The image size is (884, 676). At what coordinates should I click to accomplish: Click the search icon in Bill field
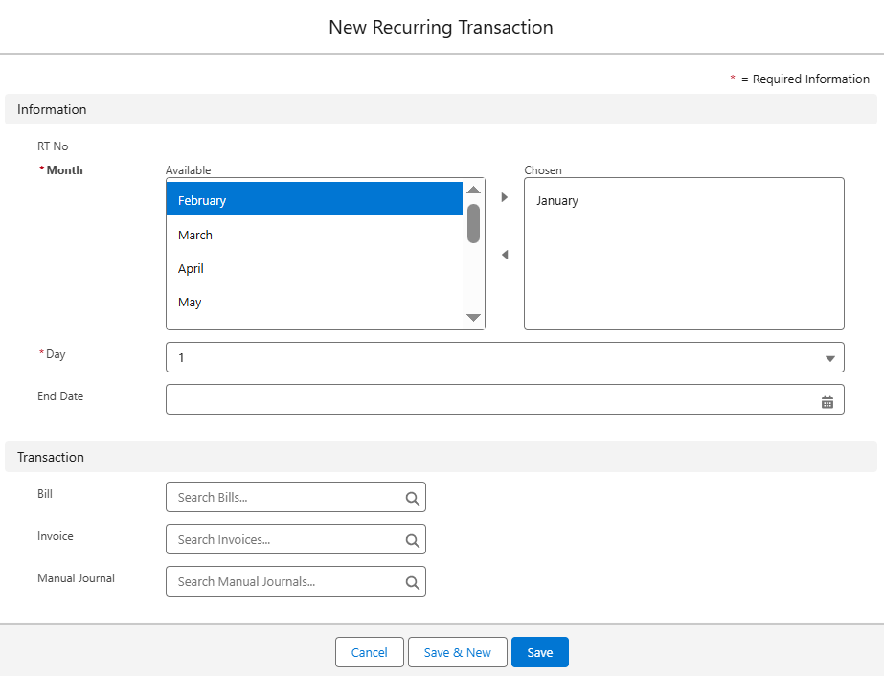(x=412, y=498)
